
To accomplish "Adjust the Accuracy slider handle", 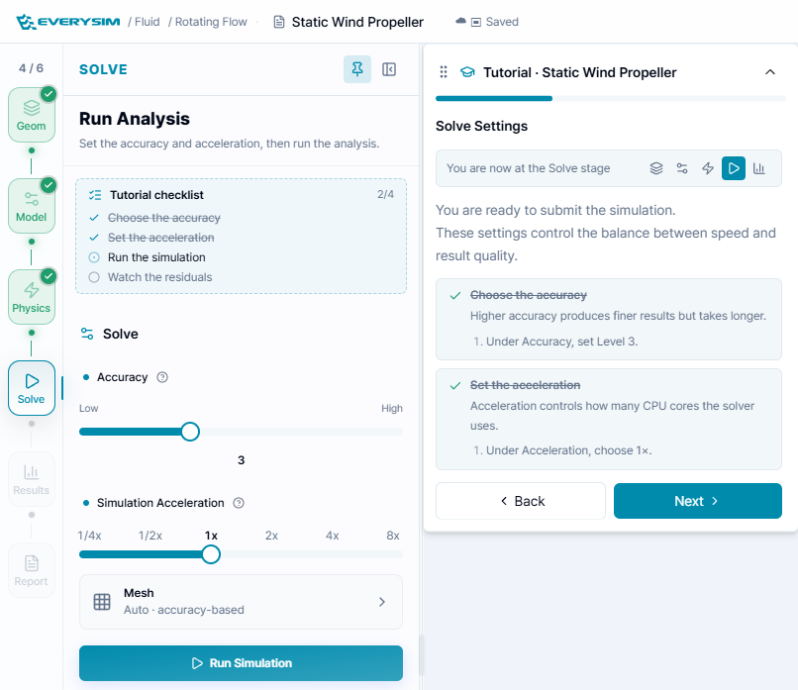I will coord(190,432).
